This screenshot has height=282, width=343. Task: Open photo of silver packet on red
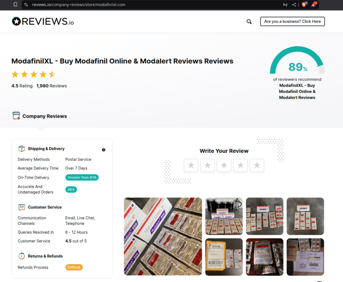(x=264, y=257)
